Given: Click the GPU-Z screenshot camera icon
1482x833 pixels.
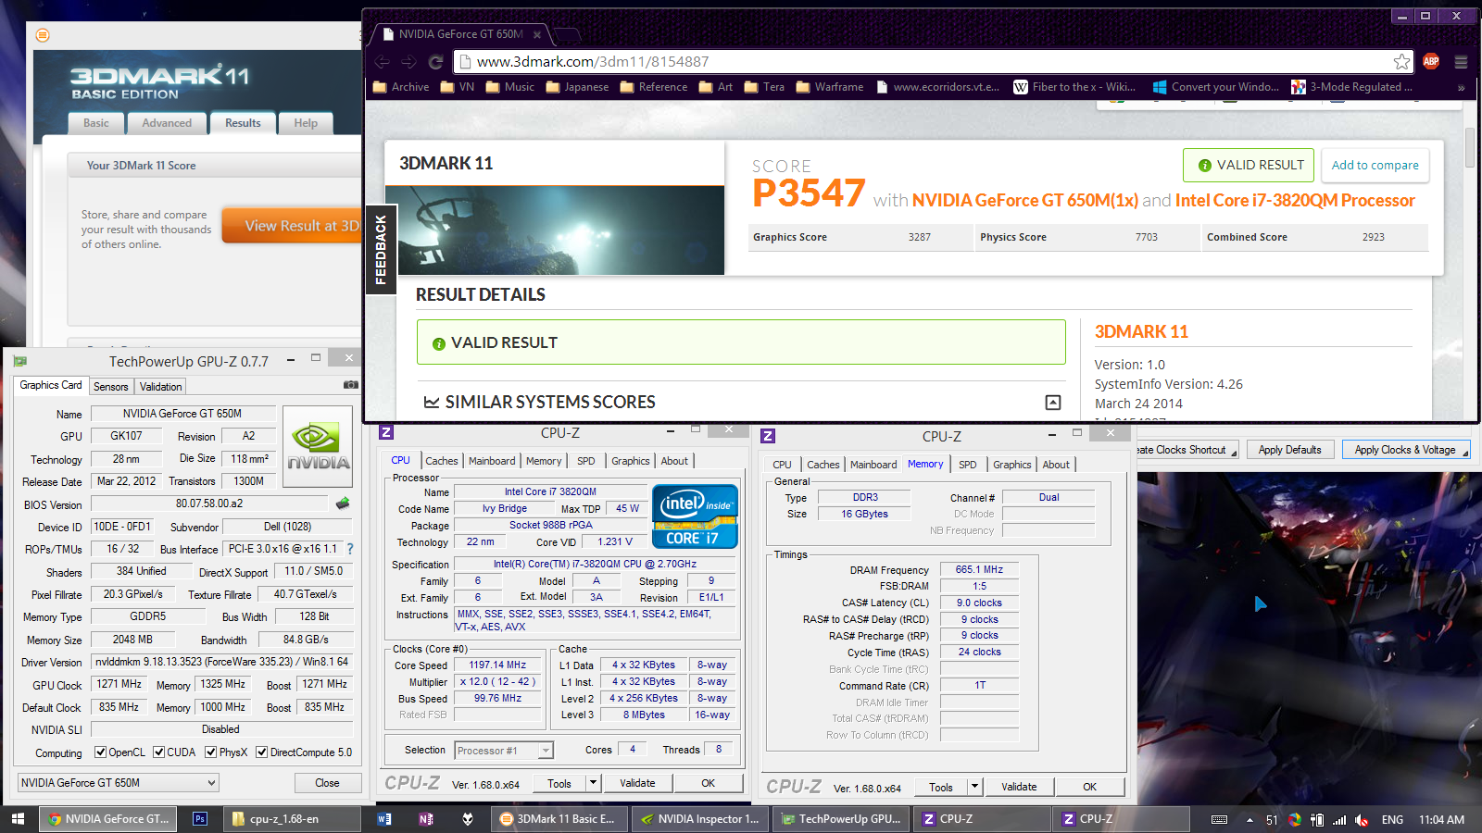Looking at the screenshot, I should 351,385.
